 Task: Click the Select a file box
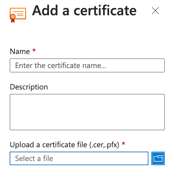point(79,158)
